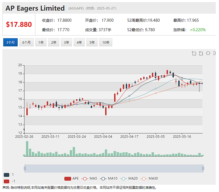The width and height of the screenshot is (219, 192).
Task: Click the AP Eagers Limited title
Action: [35, 8]
